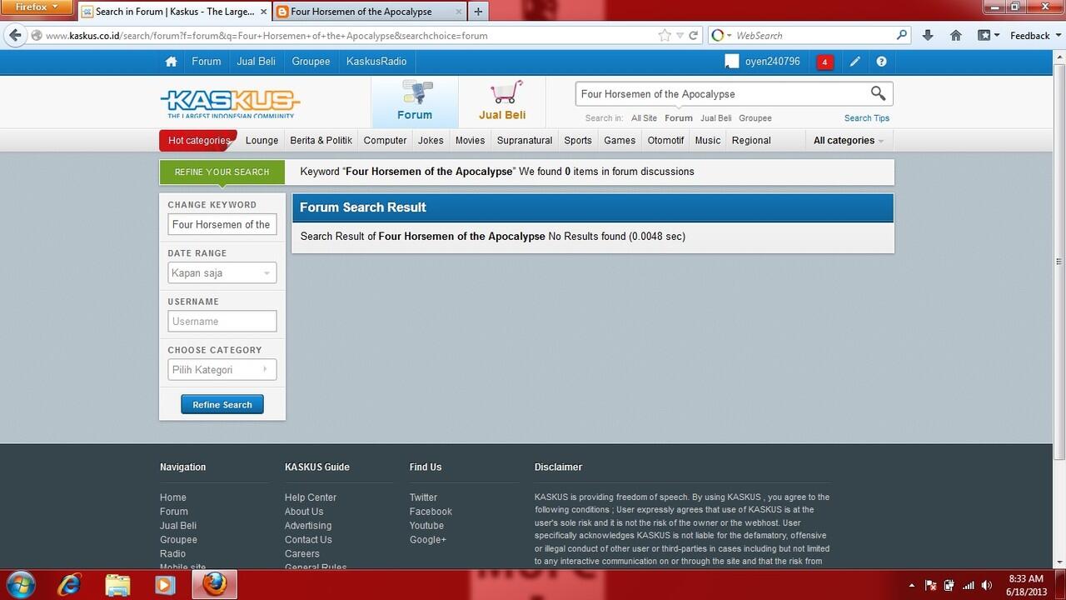Screen dimensions: 1066x600
Task: Open the Lounge category
Action: 262,141
